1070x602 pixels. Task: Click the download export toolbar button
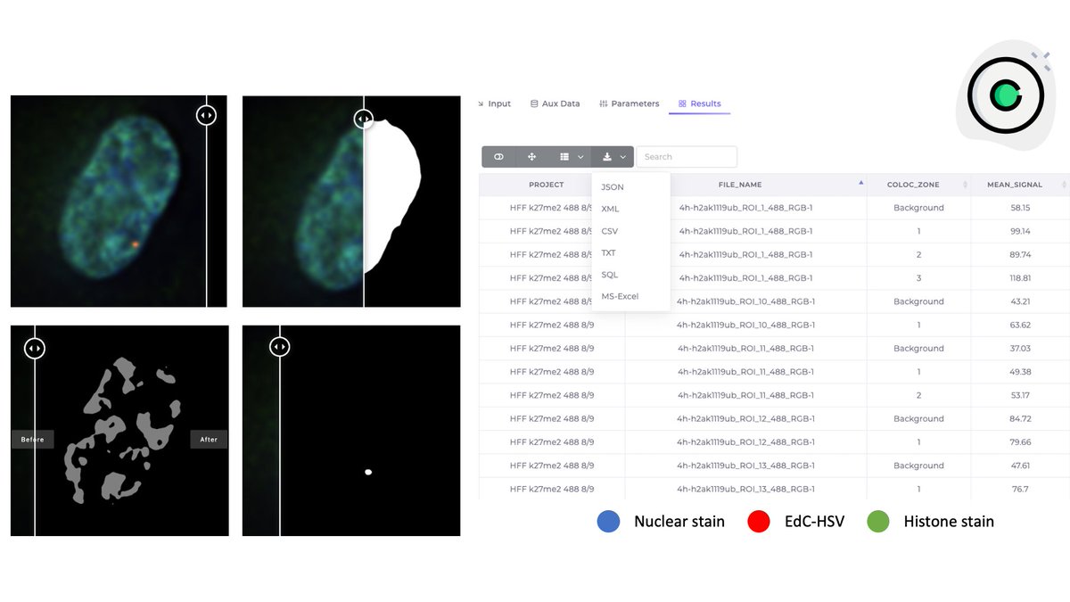(x=613, y=157)
